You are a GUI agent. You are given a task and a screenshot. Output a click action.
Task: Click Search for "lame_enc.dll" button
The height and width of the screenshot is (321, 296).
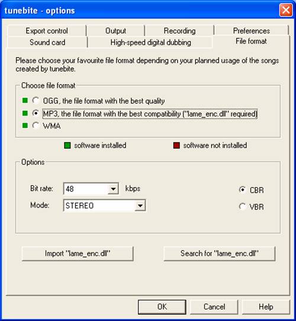220,253
